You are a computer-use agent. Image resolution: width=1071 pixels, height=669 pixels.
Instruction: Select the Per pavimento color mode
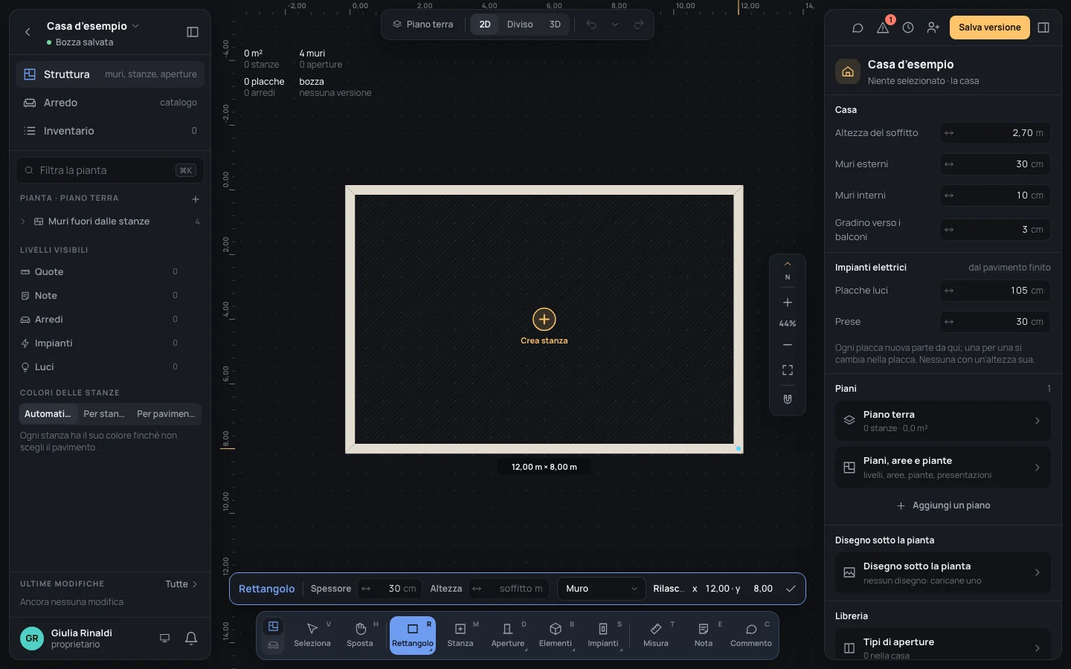coord(166,414)
